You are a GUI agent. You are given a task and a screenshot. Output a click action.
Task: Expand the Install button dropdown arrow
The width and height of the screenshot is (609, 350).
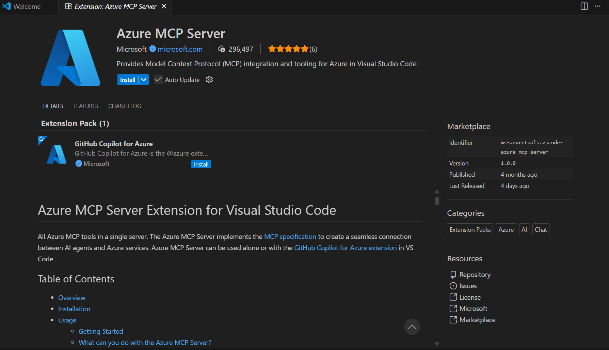[144, 80]
